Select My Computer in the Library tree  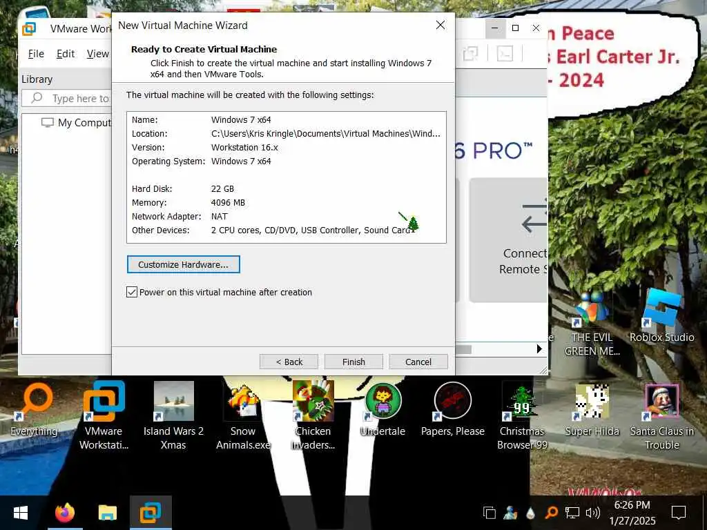click(x=77, y=123)
